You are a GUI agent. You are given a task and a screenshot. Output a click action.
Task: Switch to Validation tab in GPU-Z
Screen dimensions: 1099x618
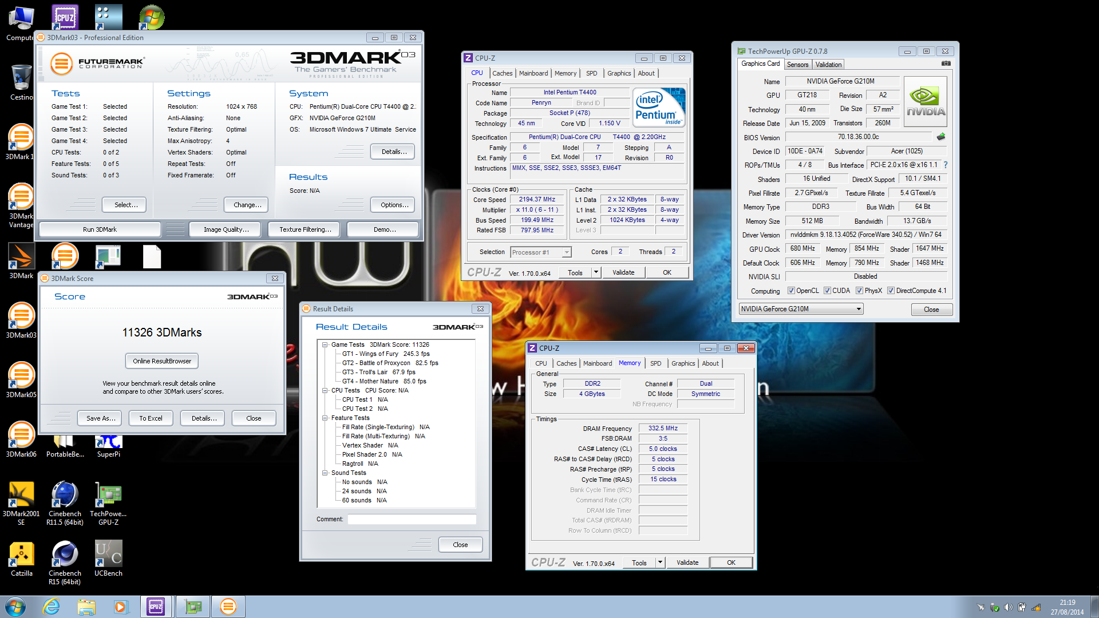[828, 65]
